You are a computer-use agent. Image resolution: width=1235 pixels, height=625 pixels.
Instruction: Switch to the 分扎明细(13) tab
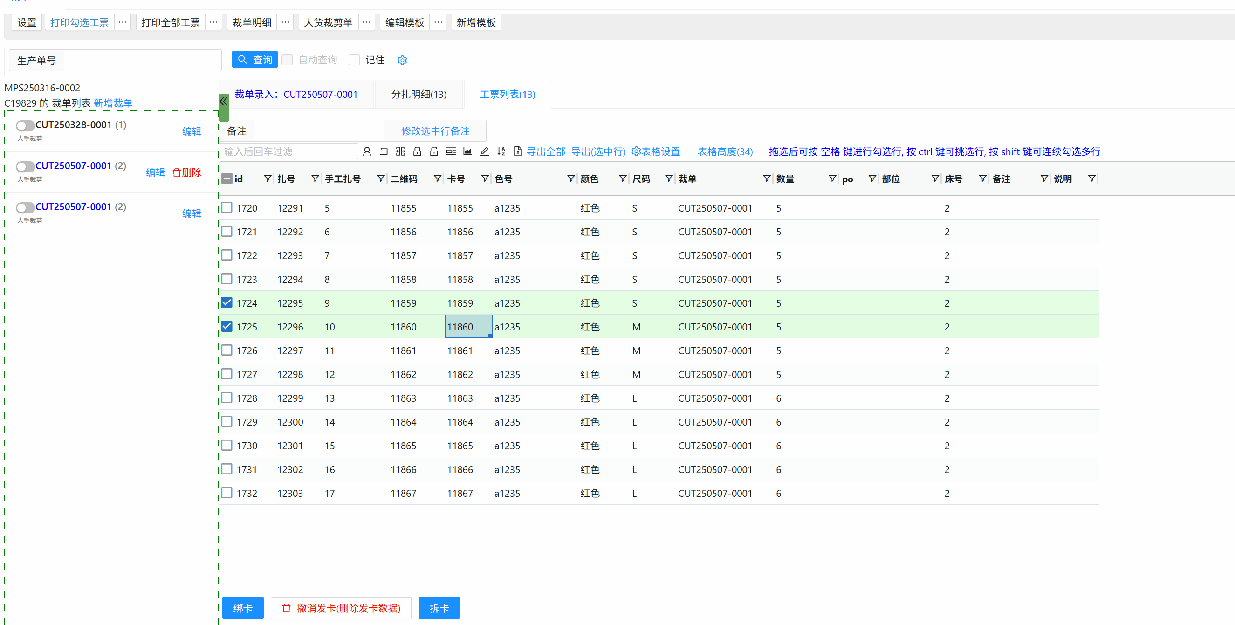(x=419, y=95)
